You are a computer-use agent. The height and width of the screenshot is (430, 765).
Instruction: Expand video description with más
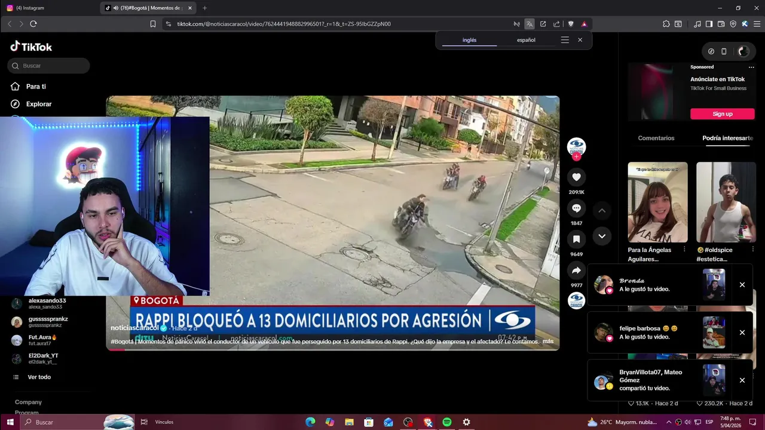point(548,342)
